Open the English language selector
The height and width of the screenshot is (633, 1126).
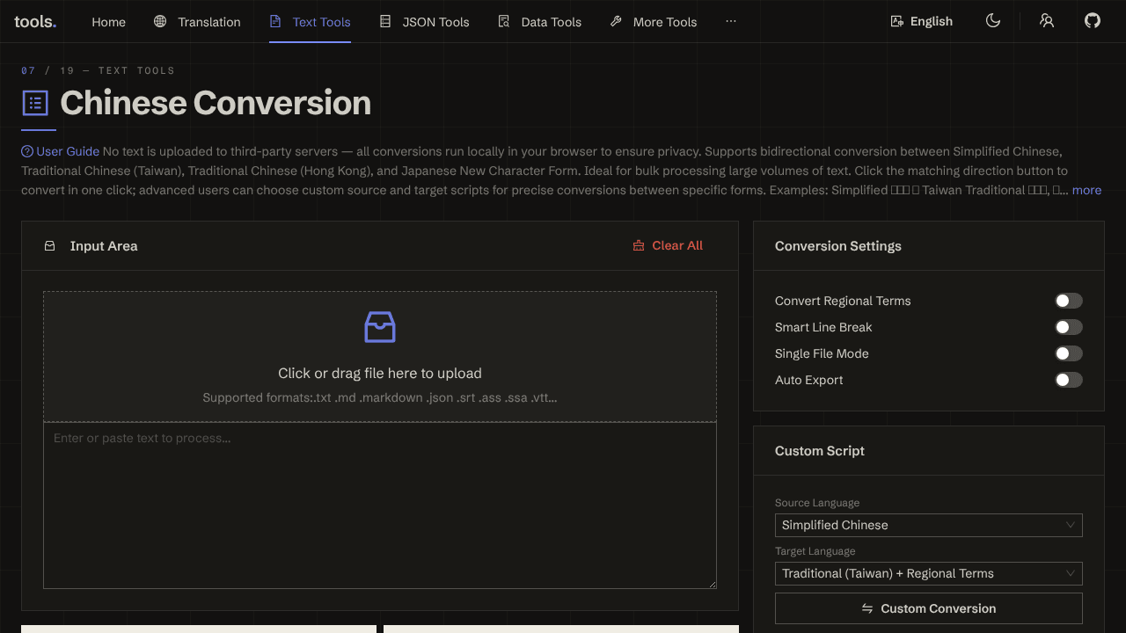[921, 21]
